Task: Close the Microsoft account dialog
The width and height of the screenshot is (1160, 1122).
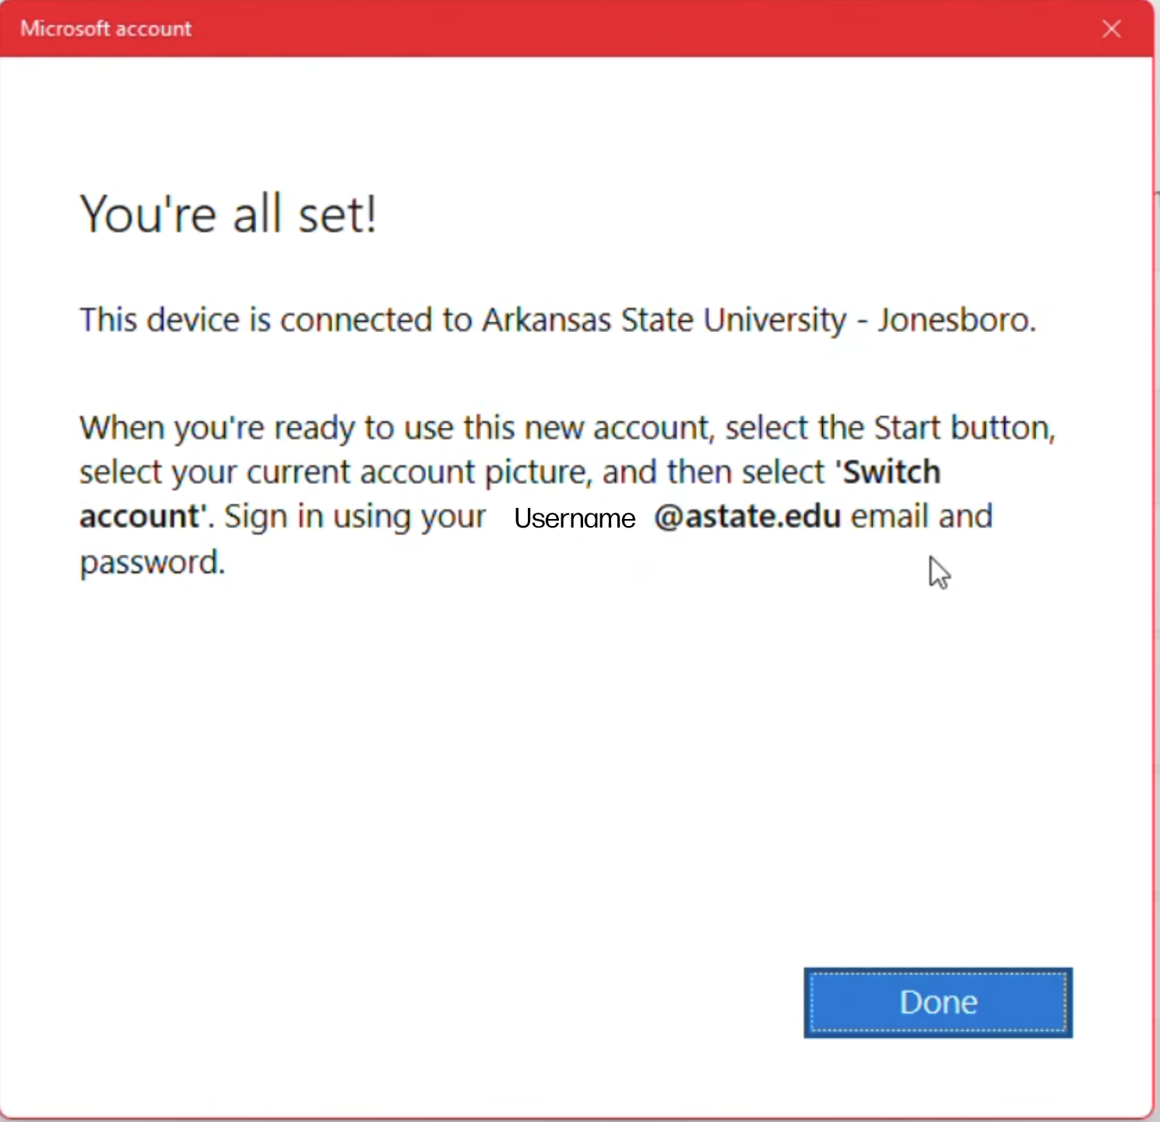Action: (1112, 29)
